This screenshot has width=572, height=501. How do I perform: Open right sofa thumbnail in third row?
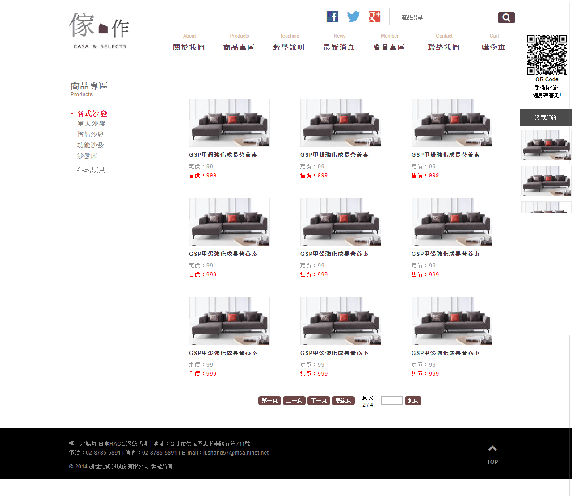click(452, 321)
